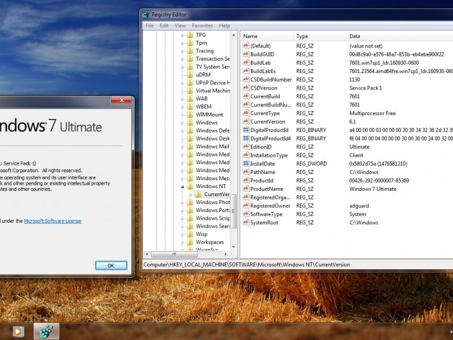Image resolution: width=453 pixels, height=340 pixels.
Task: Click the tree pane horizontal scrollbar thumb
Action: 174,254
